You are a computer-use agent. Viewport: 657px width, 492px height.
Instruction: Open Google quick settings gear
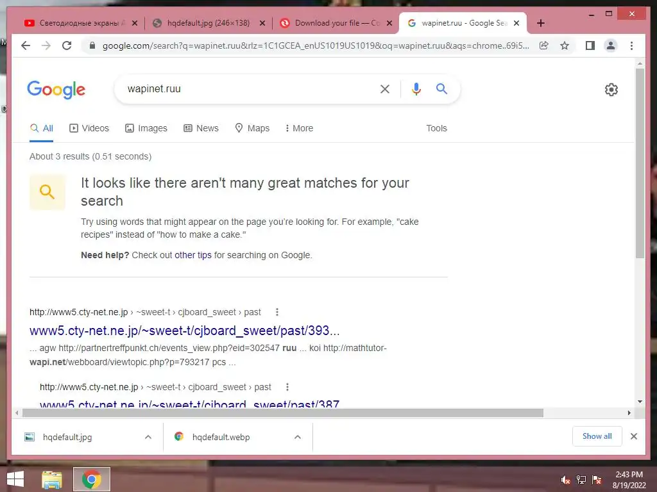coord(611,90)
